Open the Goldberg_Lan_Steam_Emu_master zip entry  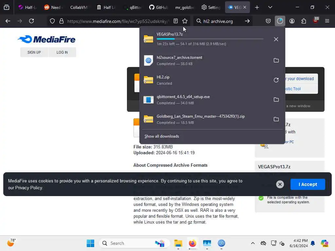tap(205, 119)
